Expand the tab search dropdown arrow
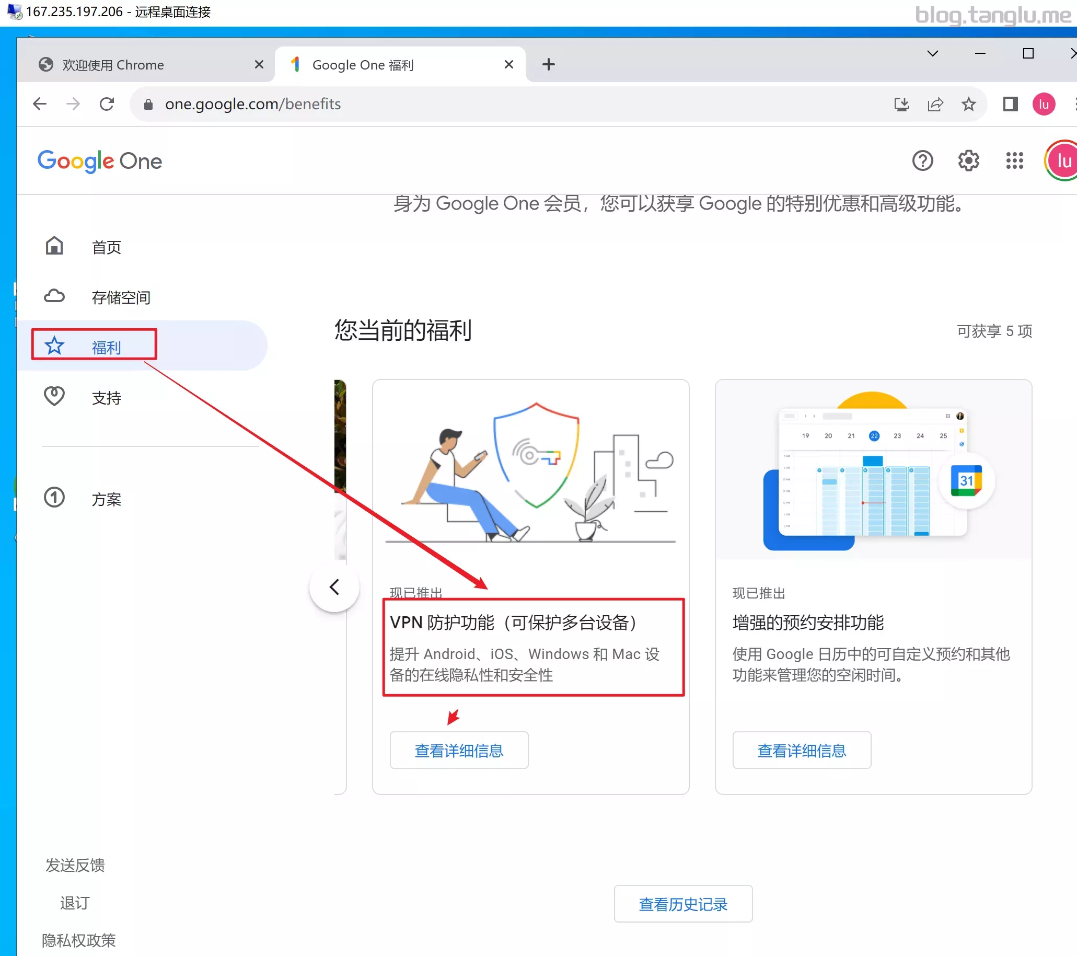The width and height of the screenshot is (1077, 956). [x=932, y=54]
